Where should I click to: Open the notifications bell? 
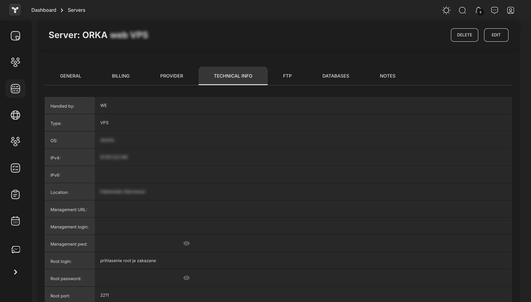click(478, 10)
